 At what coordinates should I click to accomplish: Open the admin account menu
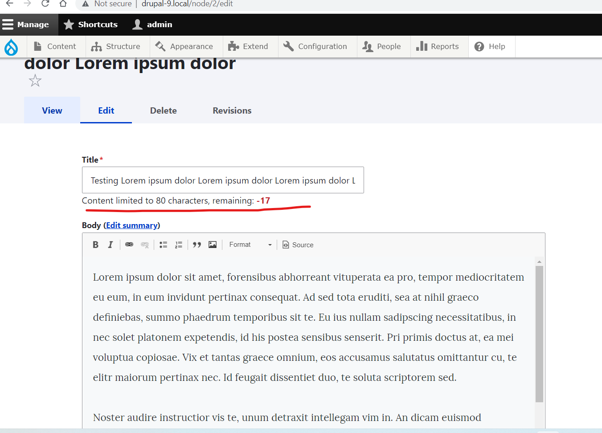pyautogui.click(x=152, y=25)
